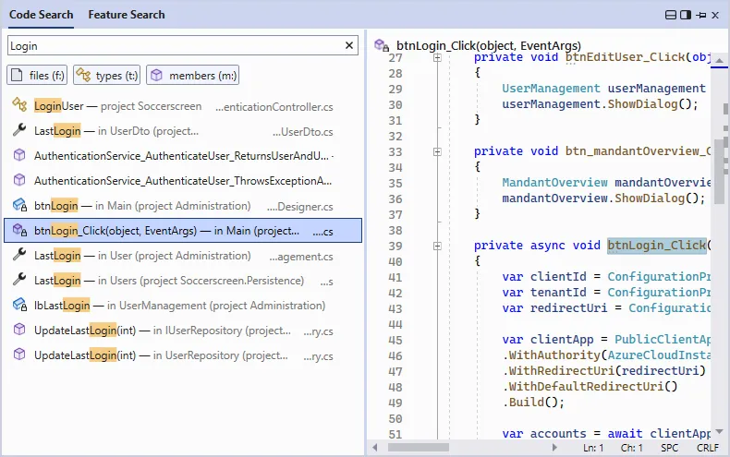This screenshot has height=457, width=730.
Task: Open LastLogin in User (project Administration)
Action: 183,256
